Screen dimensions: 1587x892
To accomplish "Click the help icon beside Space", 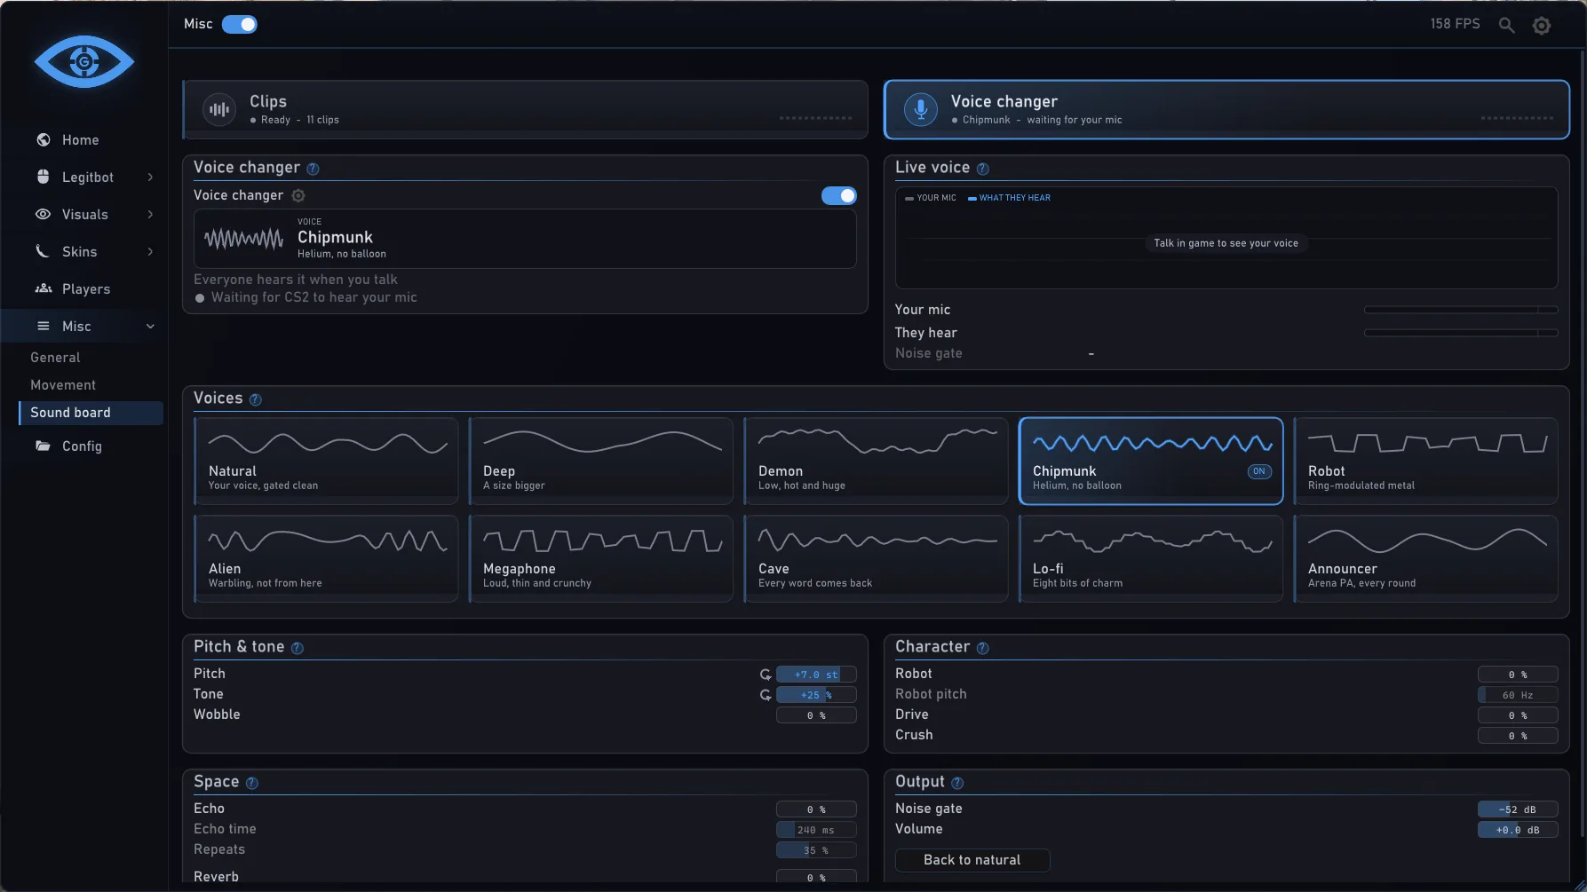I will [251, 783].
